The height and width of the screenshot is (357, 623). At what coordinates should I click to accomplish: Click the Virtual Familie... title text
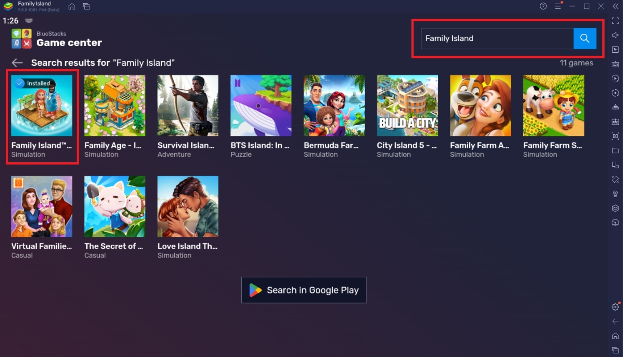pyautogui.click(x=41, y=246)
